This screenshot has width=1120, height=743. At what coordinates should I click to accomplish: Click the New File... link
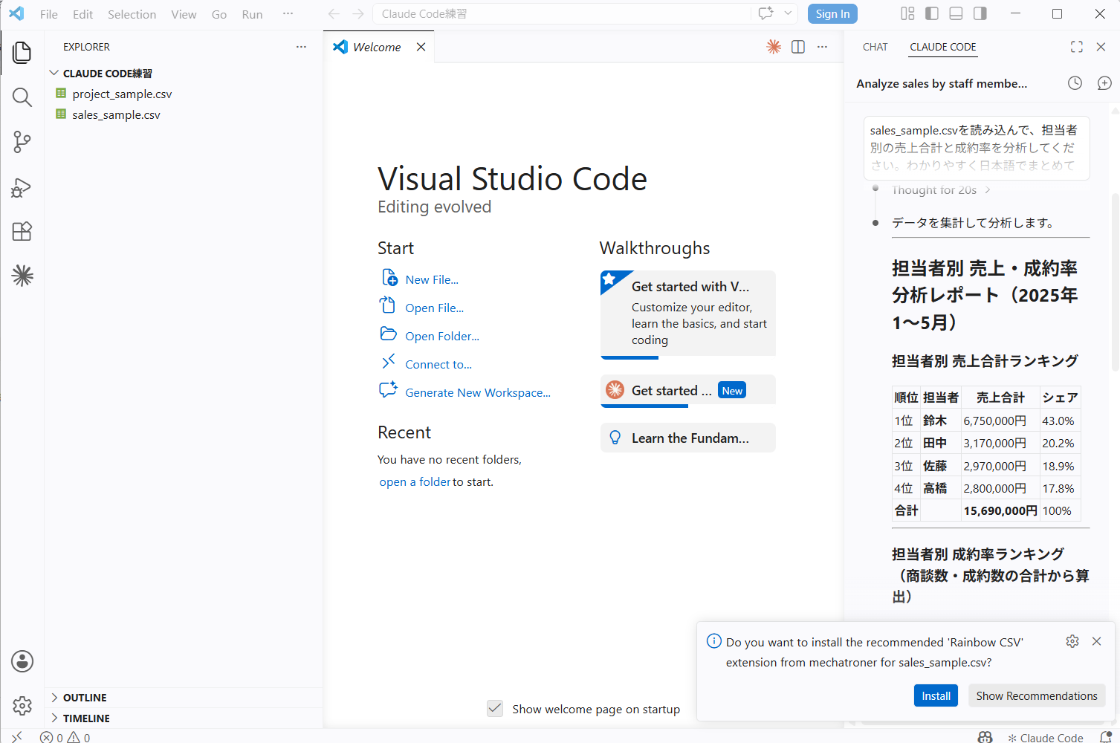pos(432,279)
